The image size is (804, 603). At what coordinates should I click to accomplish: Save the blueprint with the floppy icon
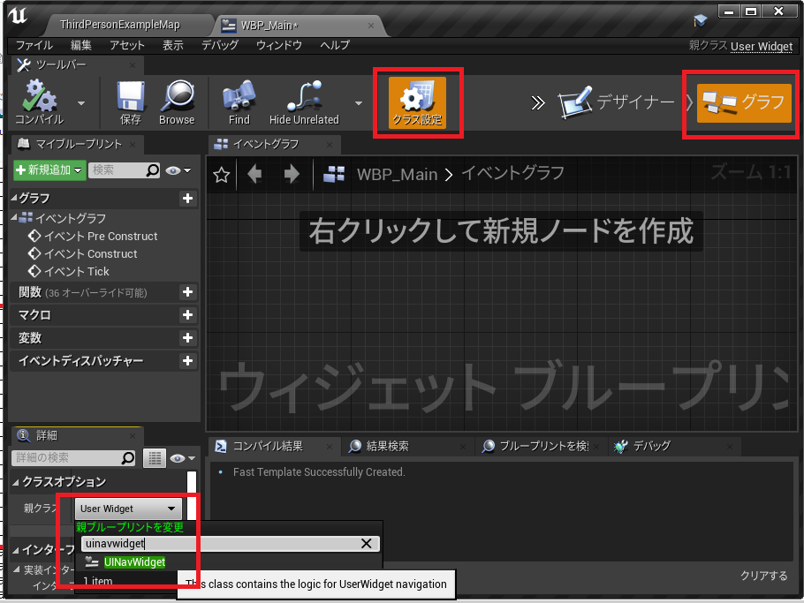130,102
